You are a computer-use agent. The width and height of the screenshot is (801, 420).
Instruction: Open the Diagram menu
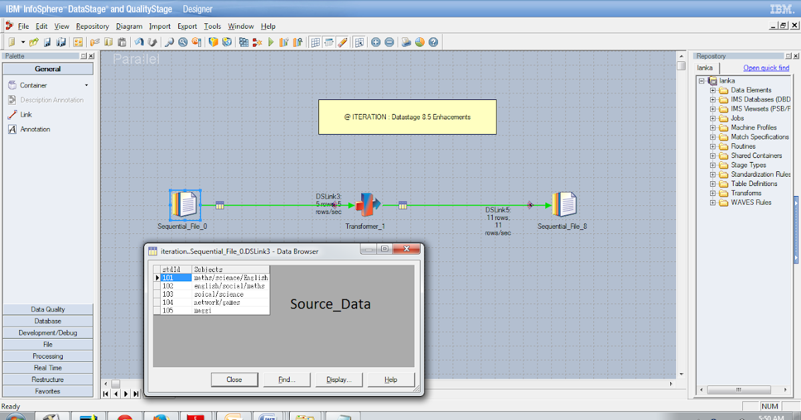[129, 26]
